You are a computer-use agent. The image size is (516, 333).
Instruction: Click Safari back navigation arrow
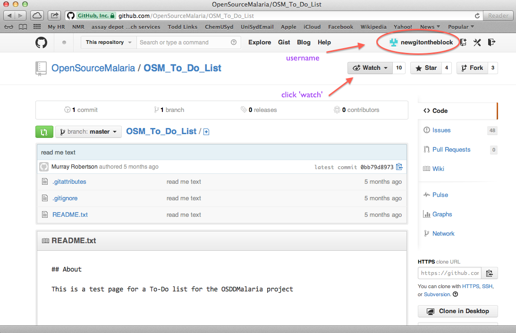coord(9,16)
